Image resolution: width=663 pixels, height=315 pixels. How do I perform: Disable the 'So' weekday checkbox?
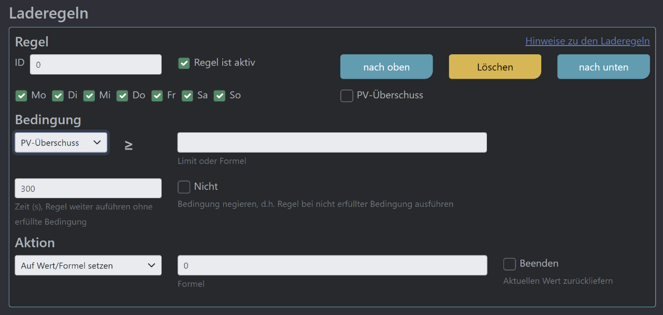tap(219, 96)
